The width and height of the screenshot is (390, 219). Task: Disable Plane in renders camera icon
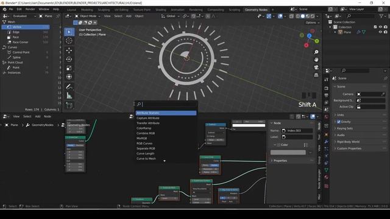coord(385,32)
